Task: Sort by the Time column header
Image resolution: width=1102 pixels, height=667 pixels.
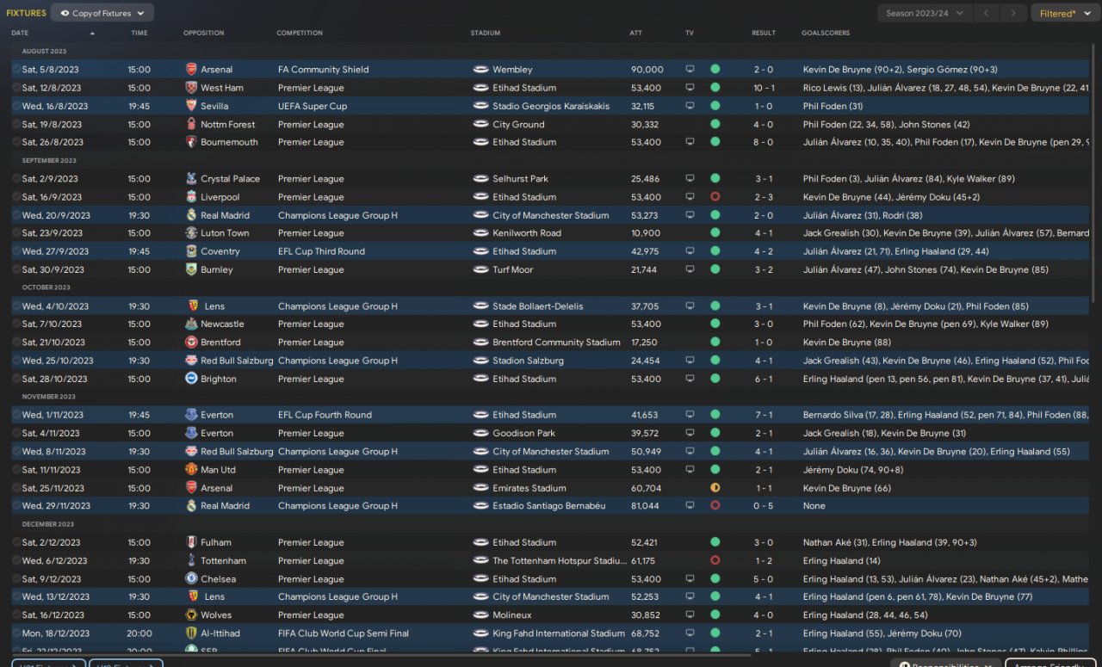Action: tap(139, 33)
